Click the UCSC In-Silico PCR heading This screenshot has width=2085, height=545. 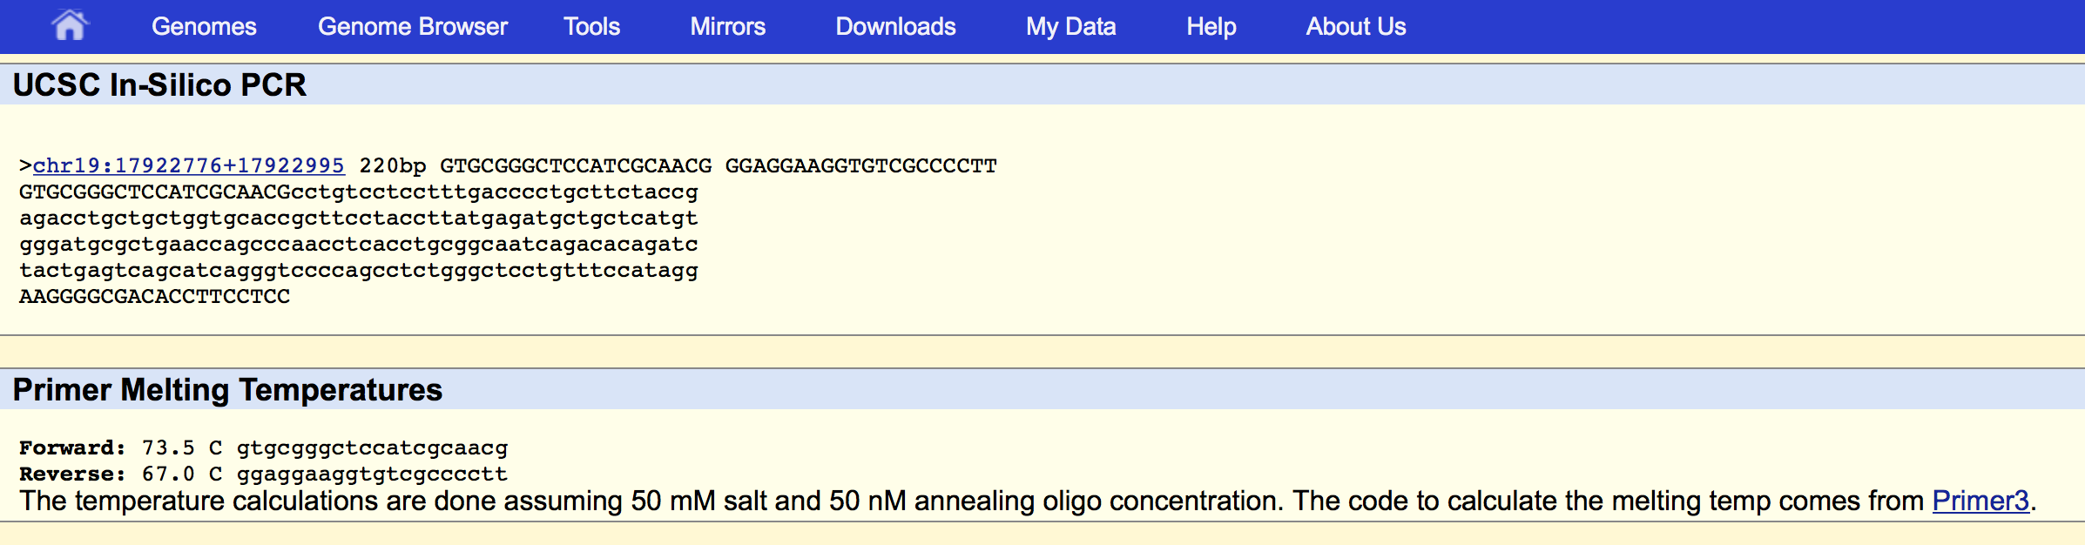[x=159, y=84]
